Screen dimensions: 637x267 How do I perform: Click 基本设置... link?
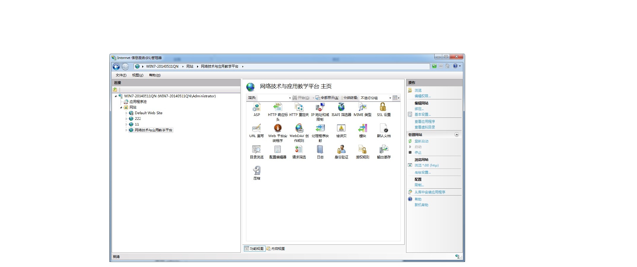coord(423,115)
